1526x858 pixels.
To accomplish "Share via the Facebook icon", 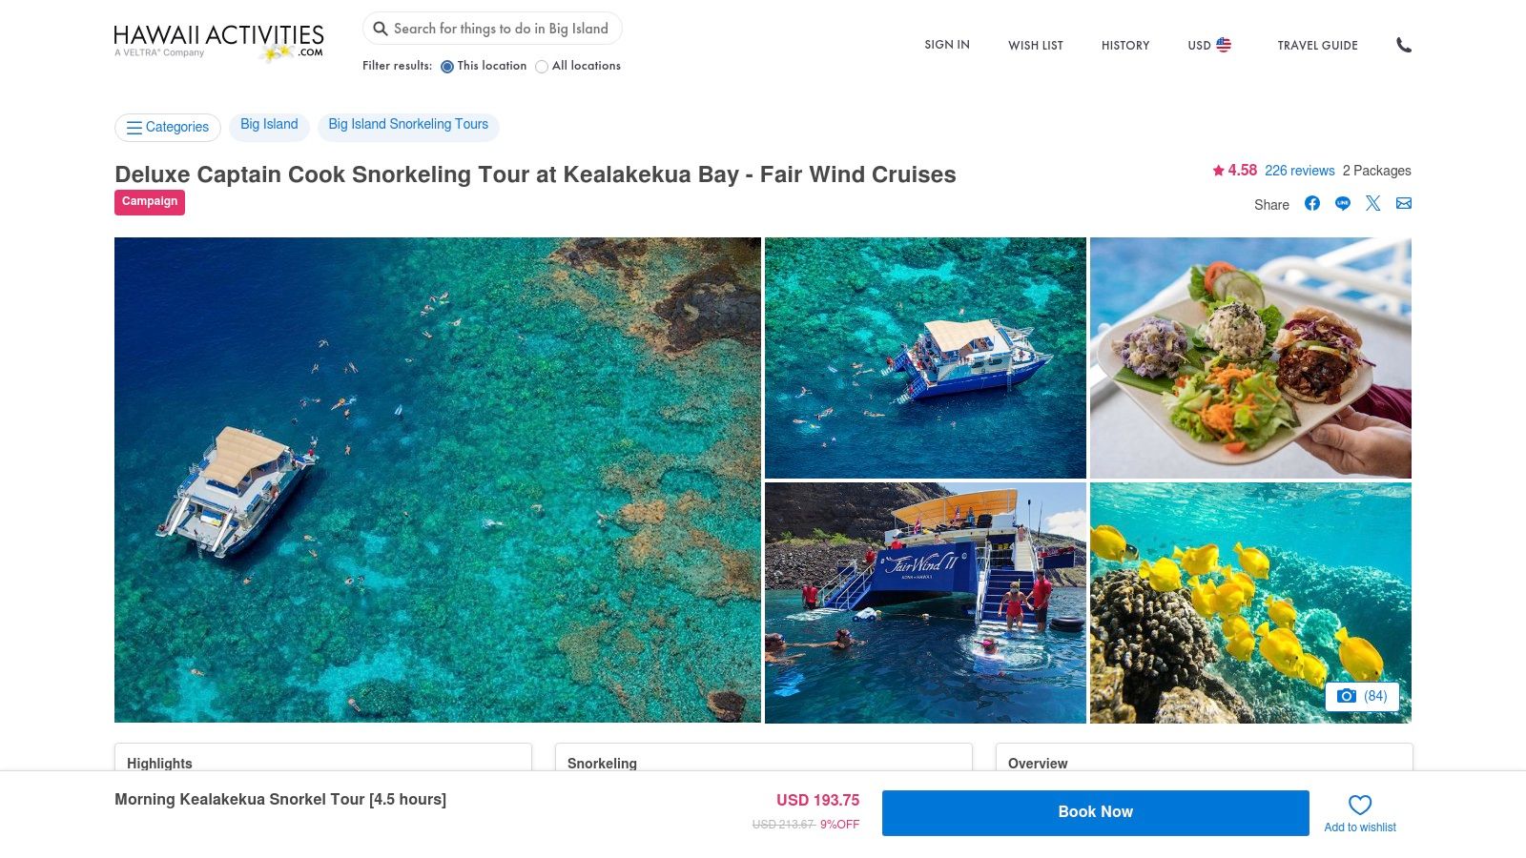I will click(x=1312, y=203).
